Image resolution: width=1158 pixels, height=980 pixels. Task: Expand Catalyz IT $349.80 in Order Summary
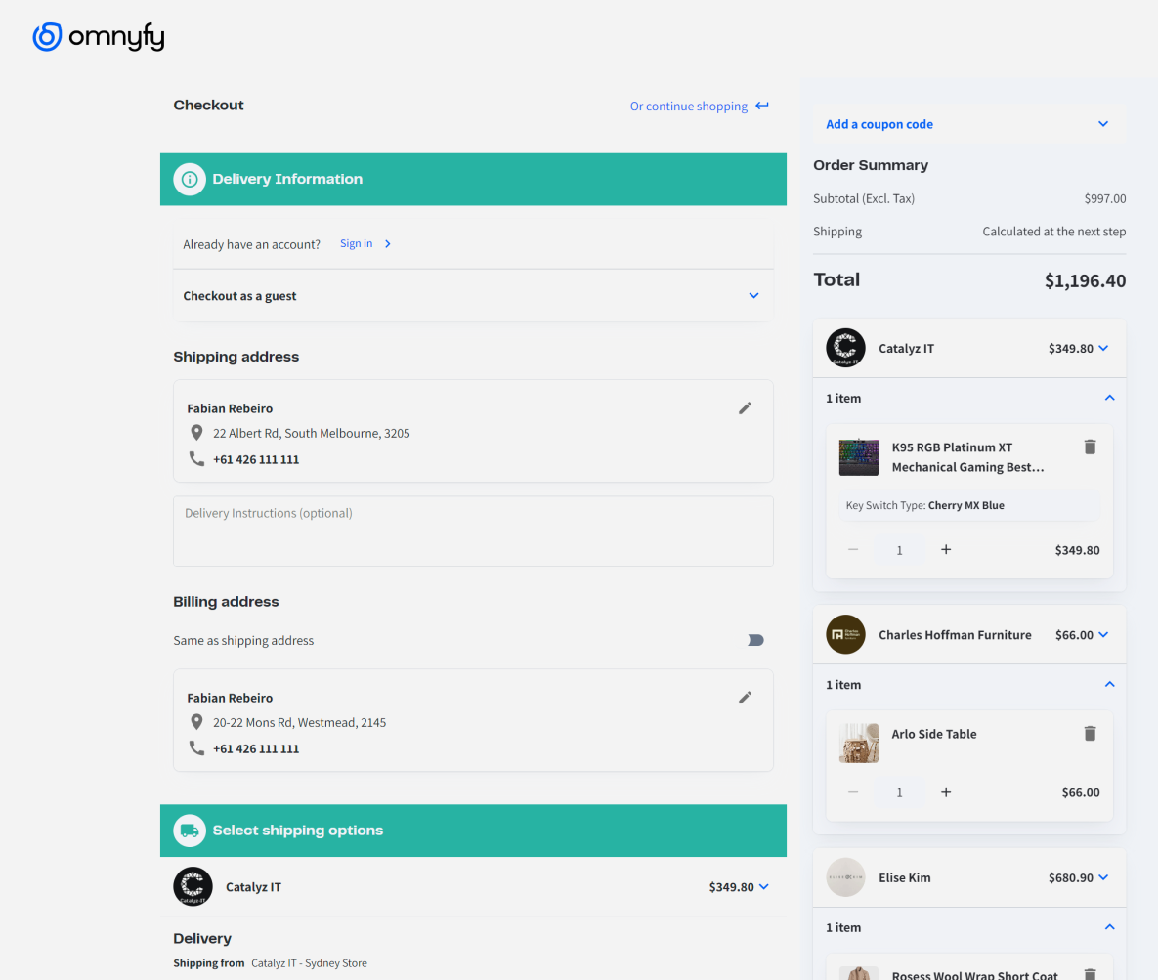tap(1103, 348)
